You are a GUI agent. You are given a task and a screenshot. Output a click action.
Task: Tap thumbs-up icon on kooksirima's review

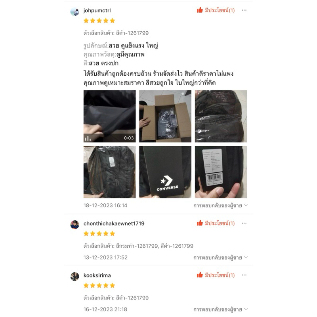pos(200,275)
